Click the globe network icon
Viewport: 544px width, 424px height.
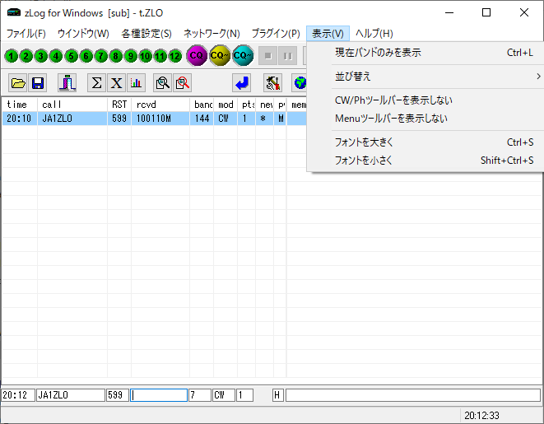300,83
